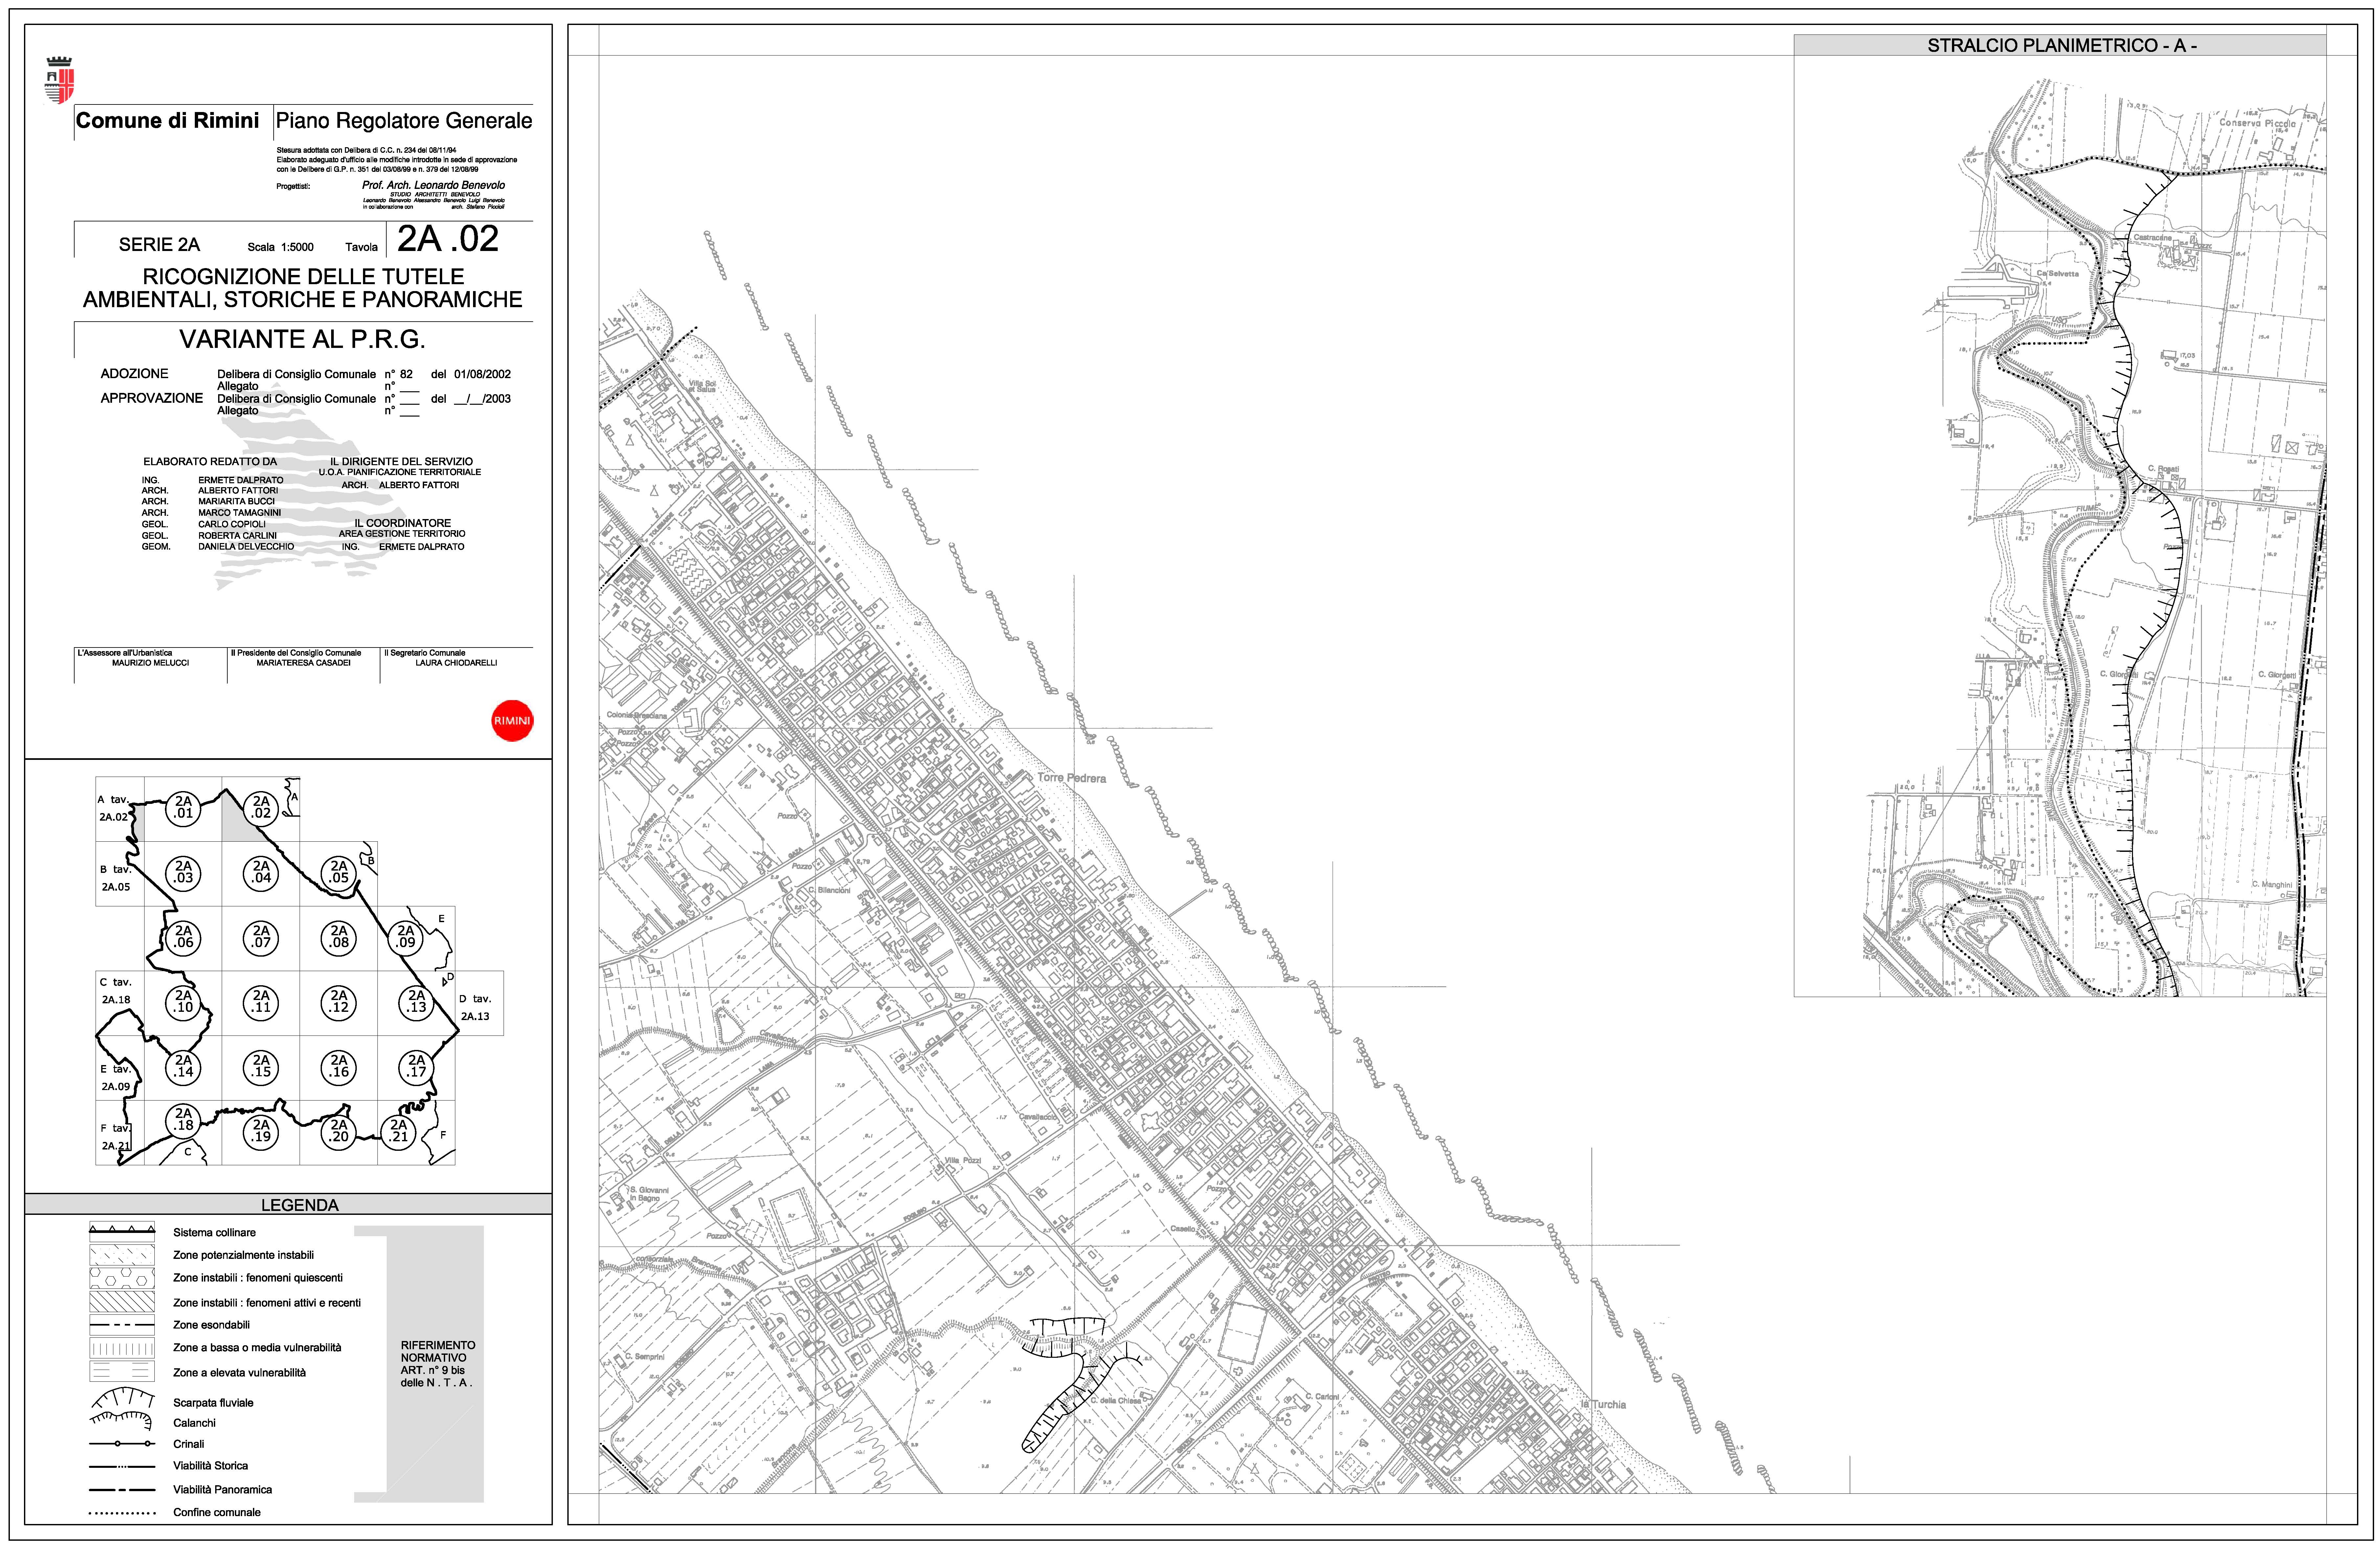Click the diagonal-hatch fenomeni attivi e recenti swatch
The width and height of the screenshot is (2380, 1546).
(122, 1302)
